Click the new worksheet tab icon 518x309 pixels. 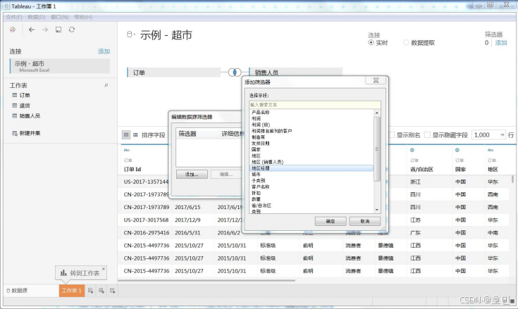[90, 291]
